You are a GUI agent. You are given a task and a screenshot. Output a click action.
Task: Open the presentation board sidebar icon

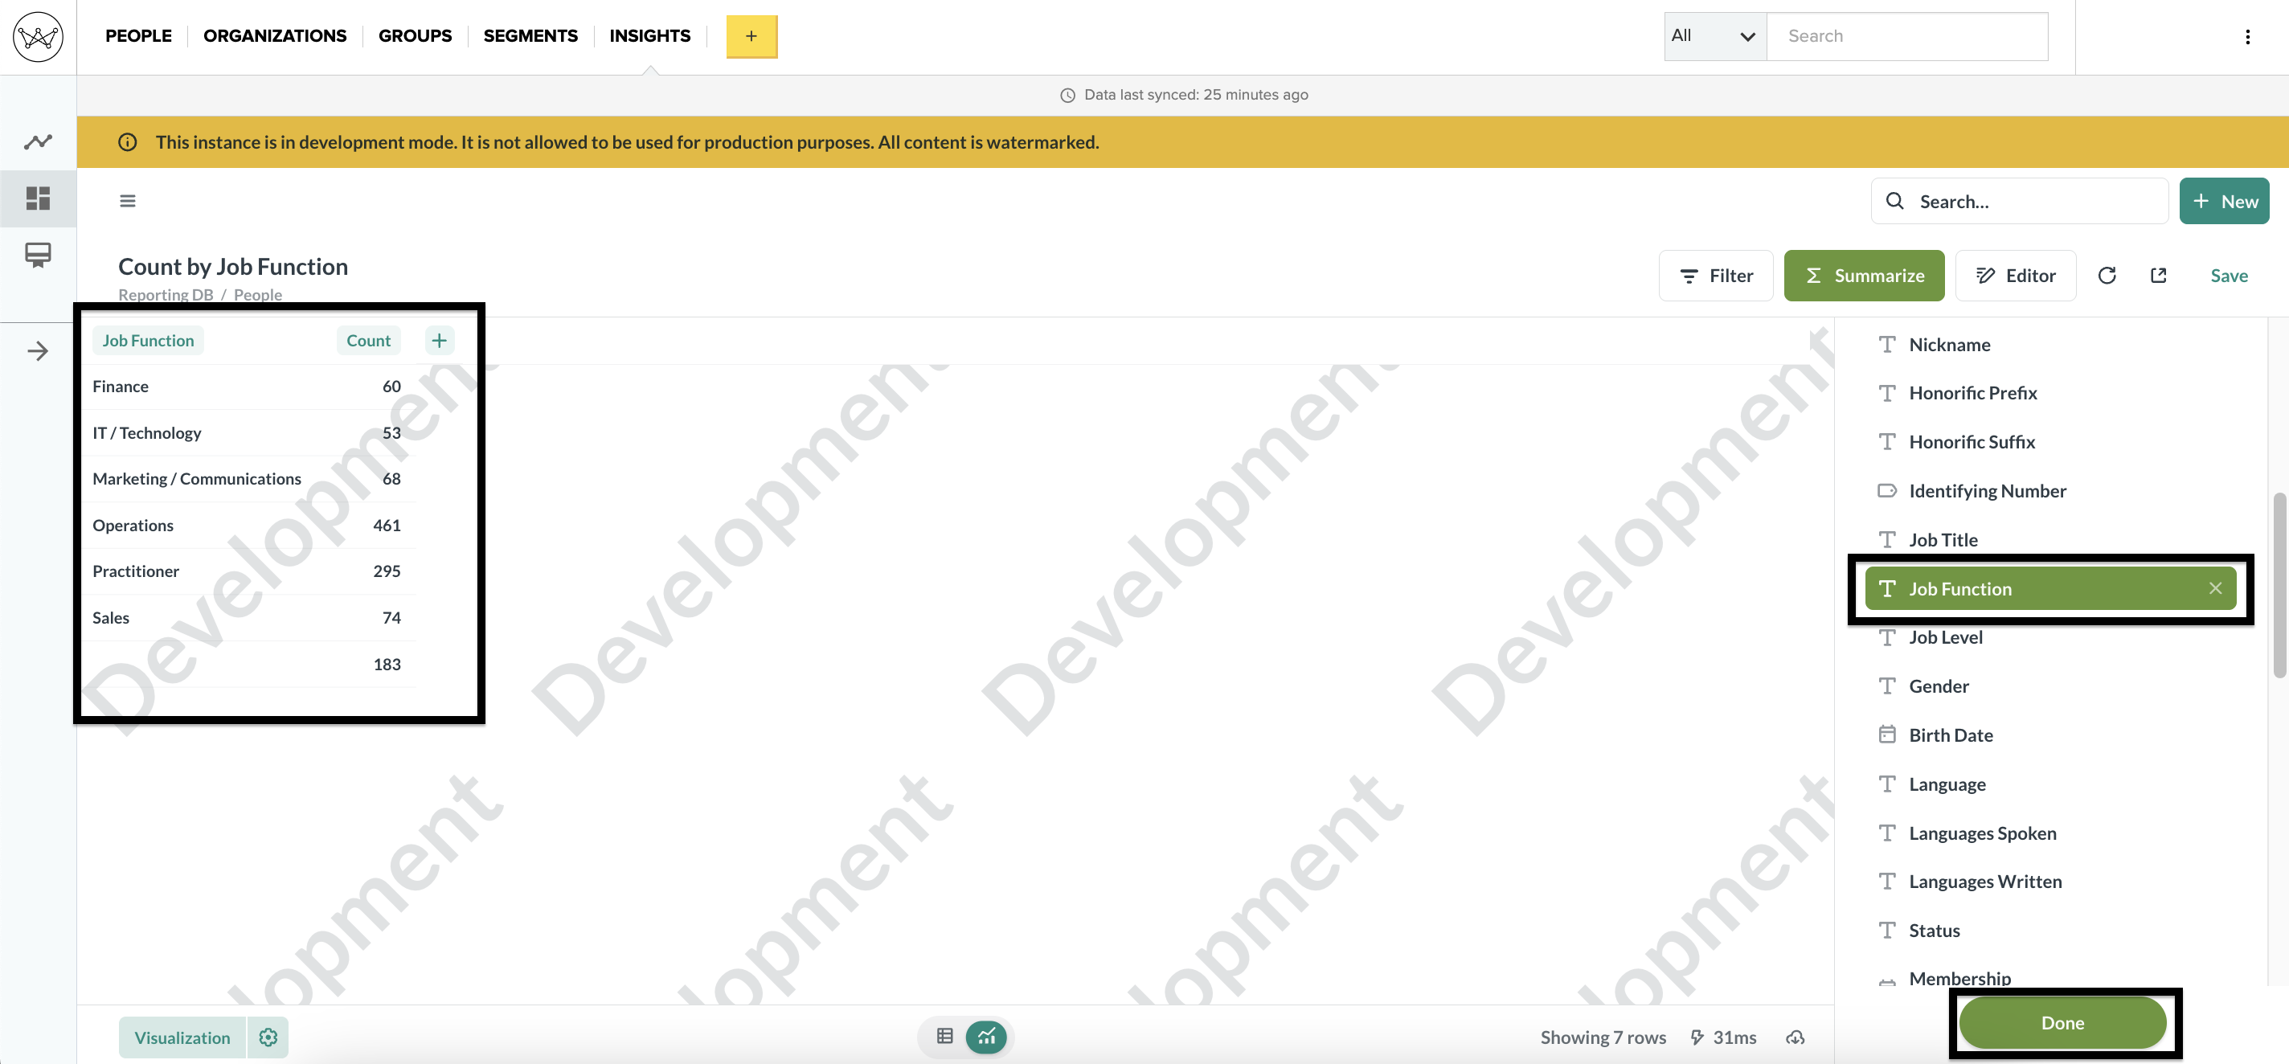39,255
